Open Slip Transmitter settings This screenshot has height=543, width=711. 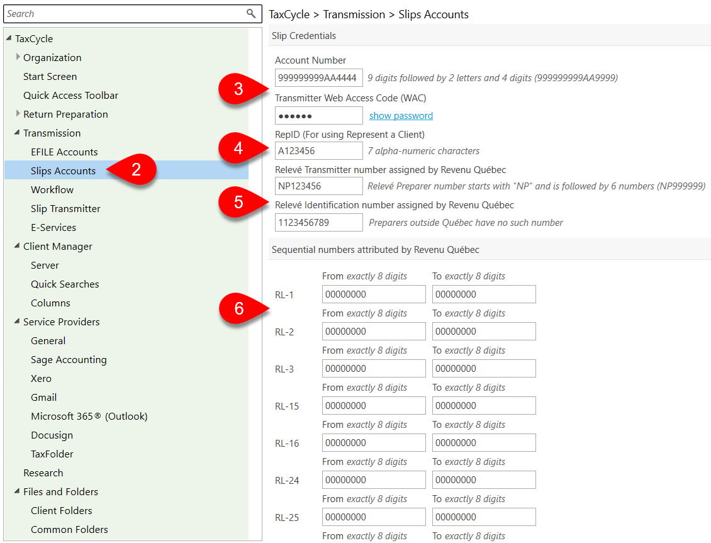click(x=65, y=208)
